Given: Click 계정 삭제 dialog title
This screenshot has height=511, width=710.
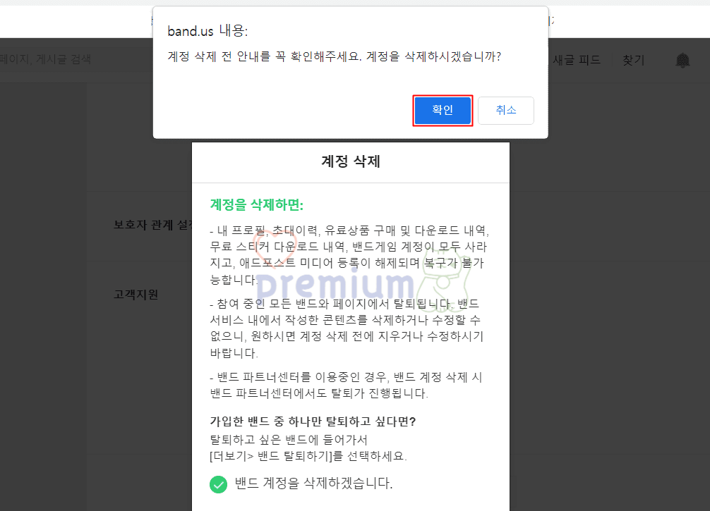Looking at the screenshot, I should click(351, 161).
